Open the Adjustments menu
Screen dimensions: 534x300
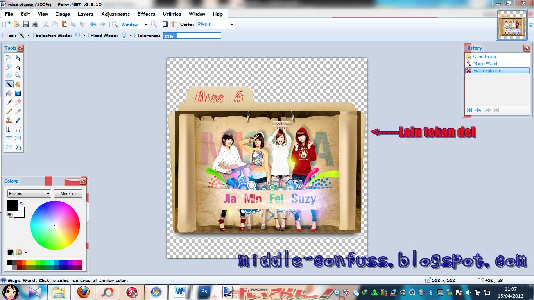point(115,13)
